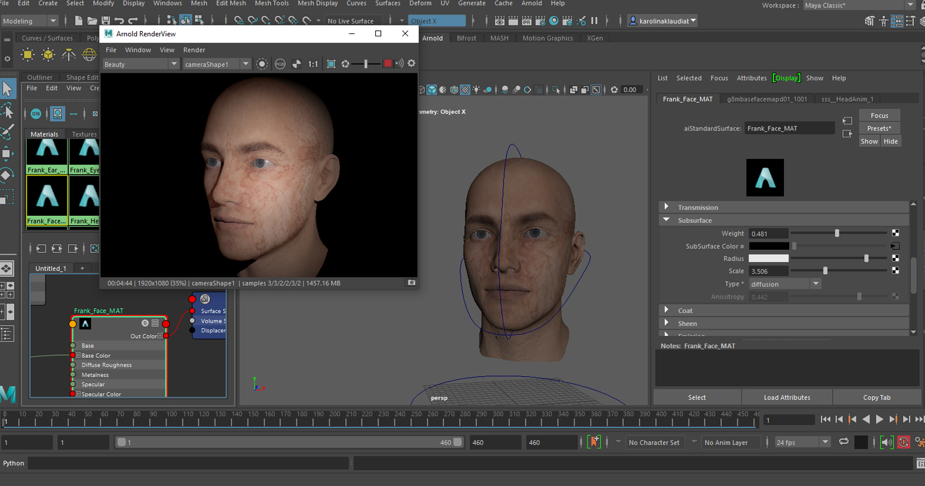Undo the last action
925x486 pixels.
click(119, 21)
